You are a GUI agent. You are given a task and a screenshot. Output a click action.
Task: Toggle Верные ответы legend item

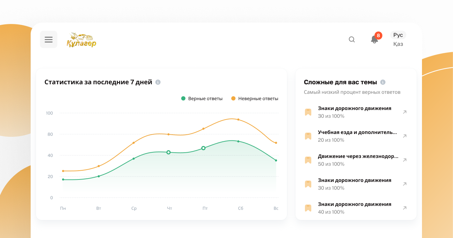pyautogui.click(x=202, y=99)
